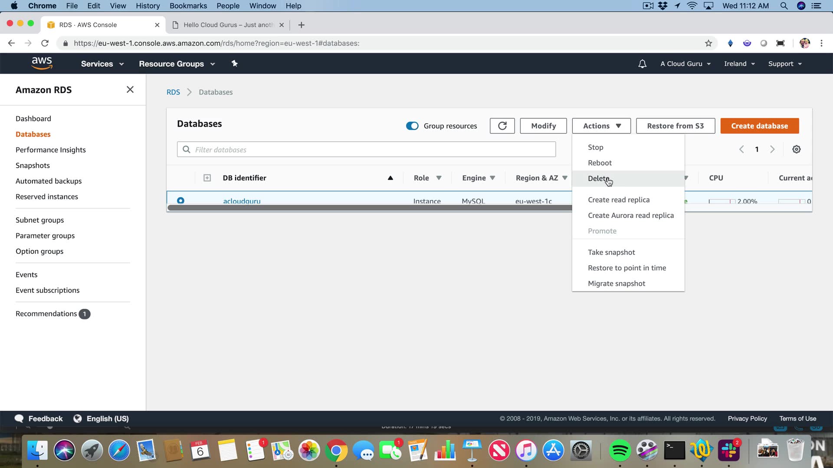Collapse the Actions dropdown button
The image size is (833, 468).
(x=601, y=126)
